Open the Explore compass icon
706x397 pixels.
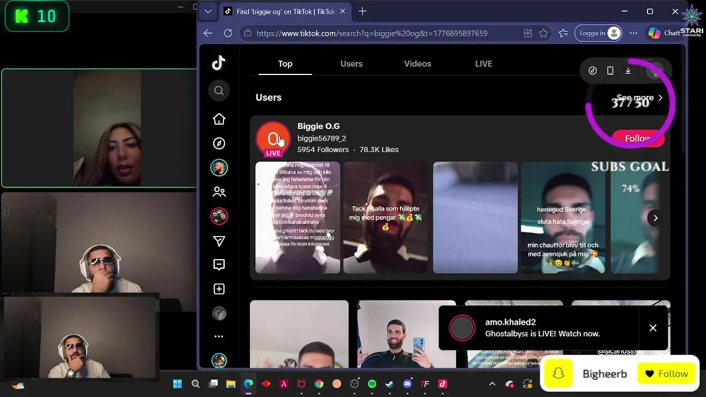tap(219, 143)
